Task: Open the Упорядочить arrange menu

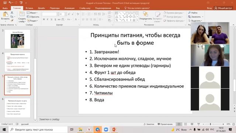Action: [x=146, y=17]
